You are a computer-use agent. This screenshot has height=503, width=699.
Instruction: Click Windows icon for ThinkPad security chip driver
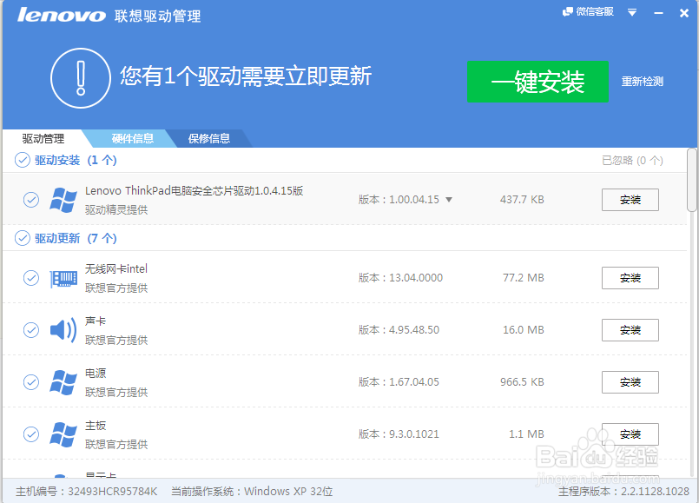tap(63, 200)
